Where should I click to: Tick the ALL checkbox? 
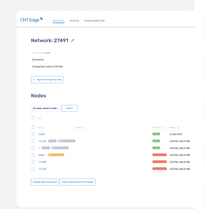pyautogui.click(x=33, y=118)
